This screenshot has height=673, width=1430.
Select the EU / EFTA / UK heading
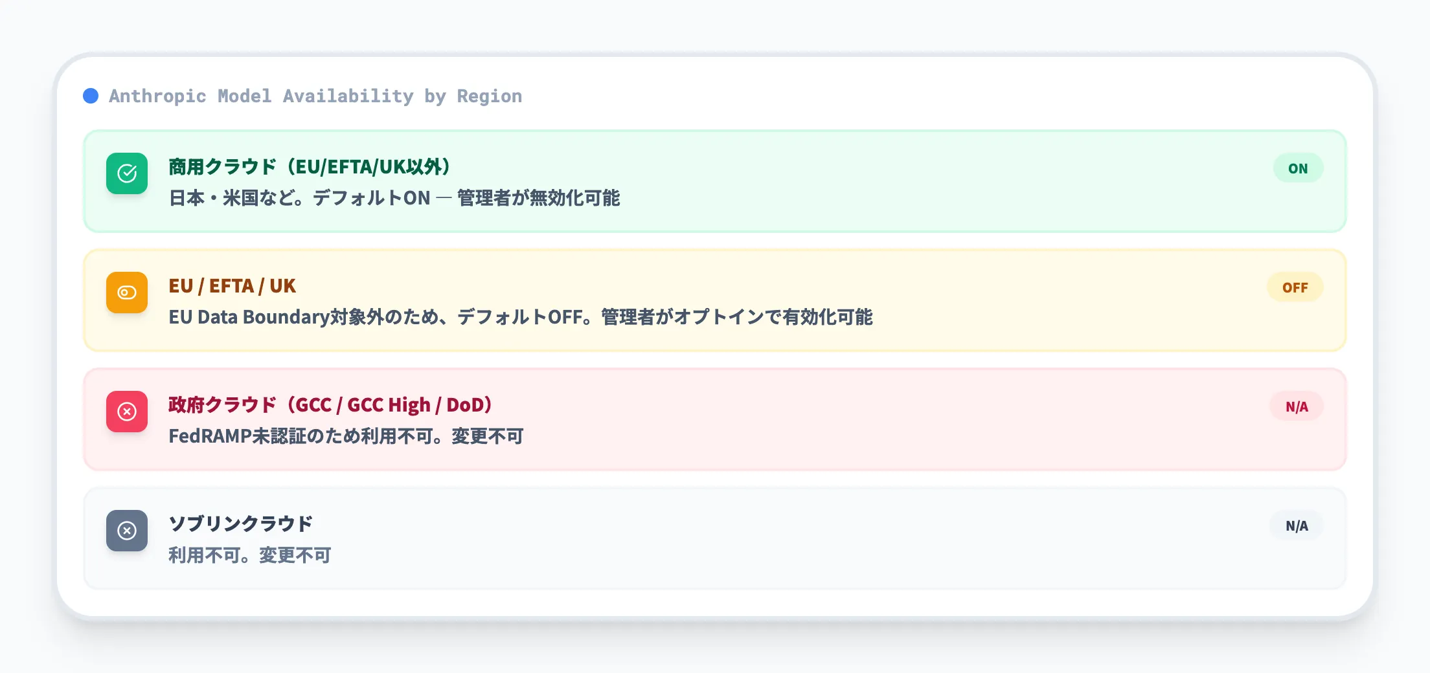(x=232, y=286)
